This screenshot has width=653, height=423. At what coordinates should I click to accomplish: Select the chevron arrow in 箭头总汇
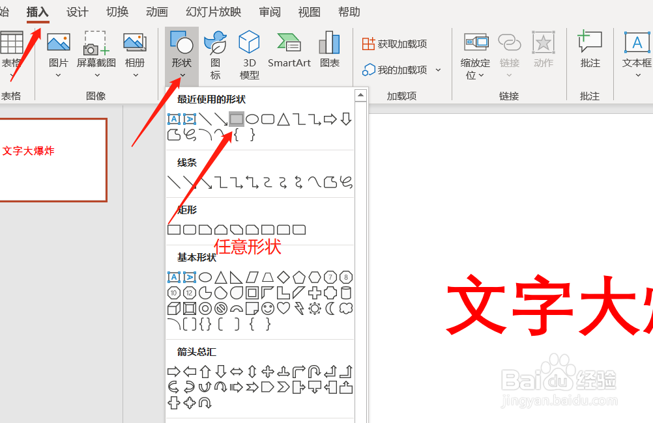tap(283, 387)
